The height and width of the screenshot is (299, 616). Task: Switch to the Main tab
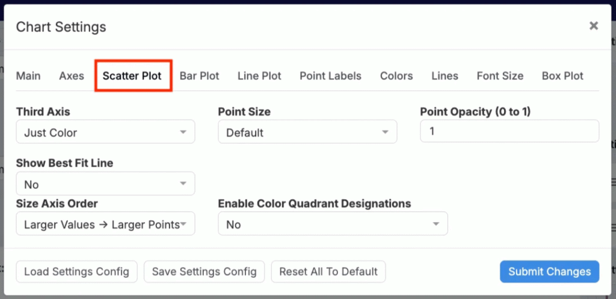(x=28, y=76)
